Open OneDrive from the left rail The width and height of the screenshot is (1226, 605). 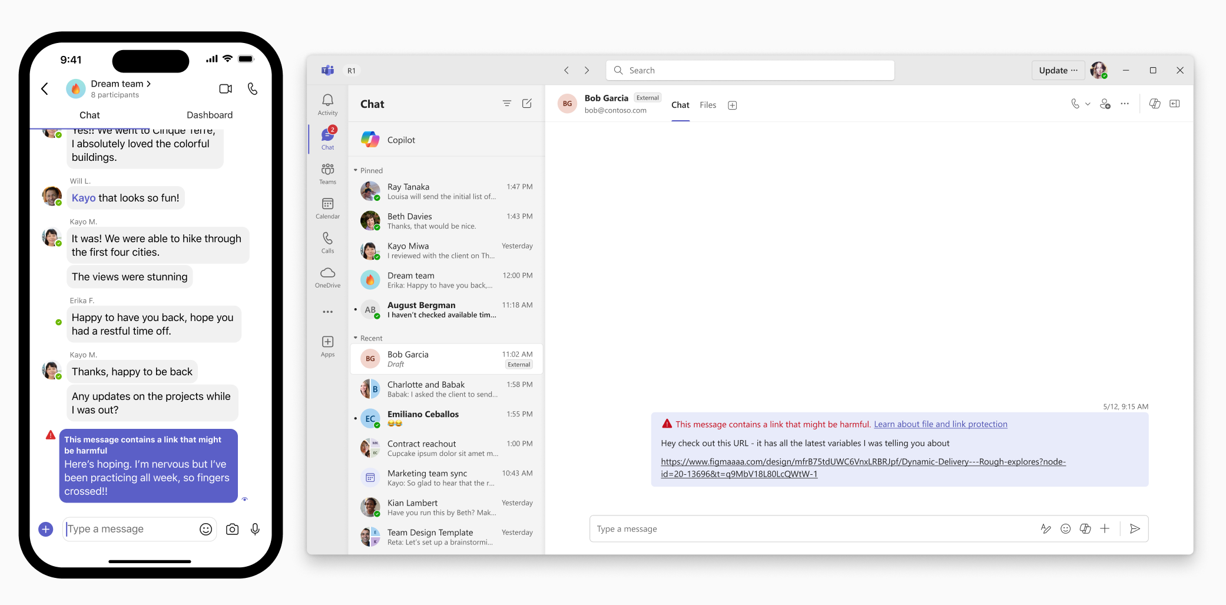pos(327,277)
